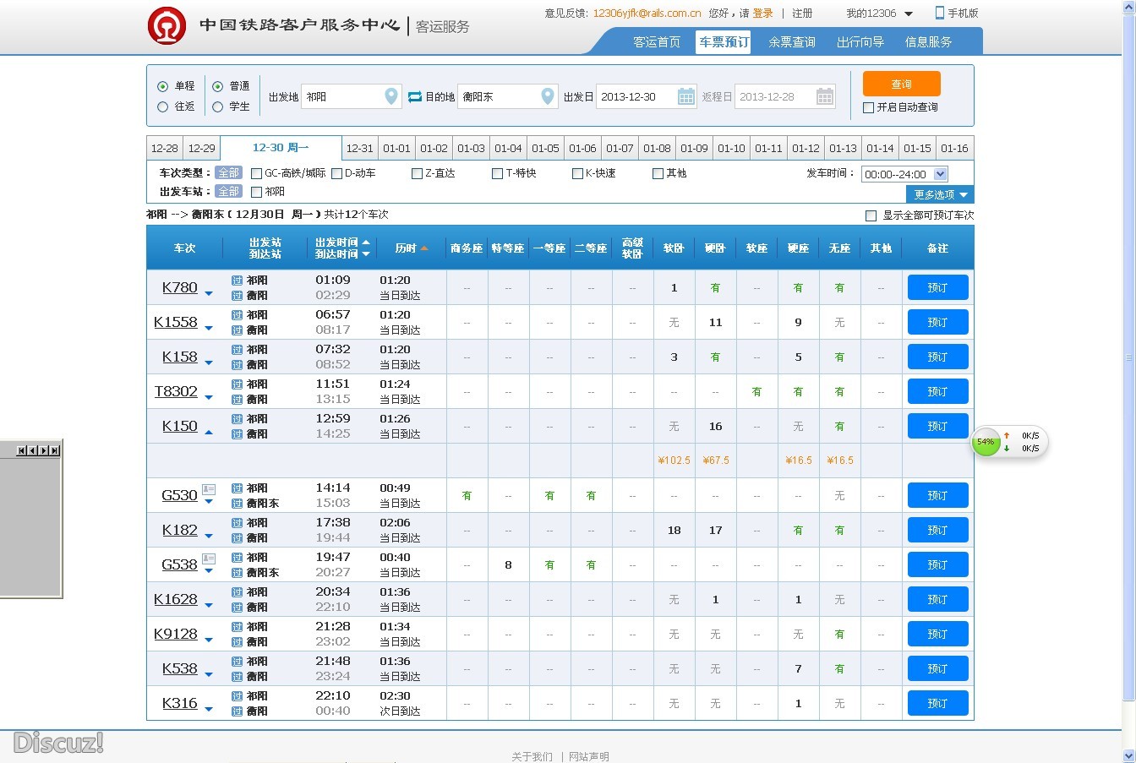Click the China Railway logo icon

pyautogui.click(x=167, y=25)
